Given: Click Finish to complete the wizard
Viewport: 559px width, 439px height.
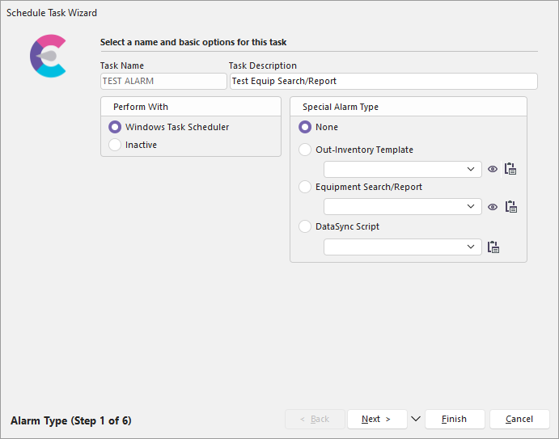Looking at the screenshot, I should [454, 419].
